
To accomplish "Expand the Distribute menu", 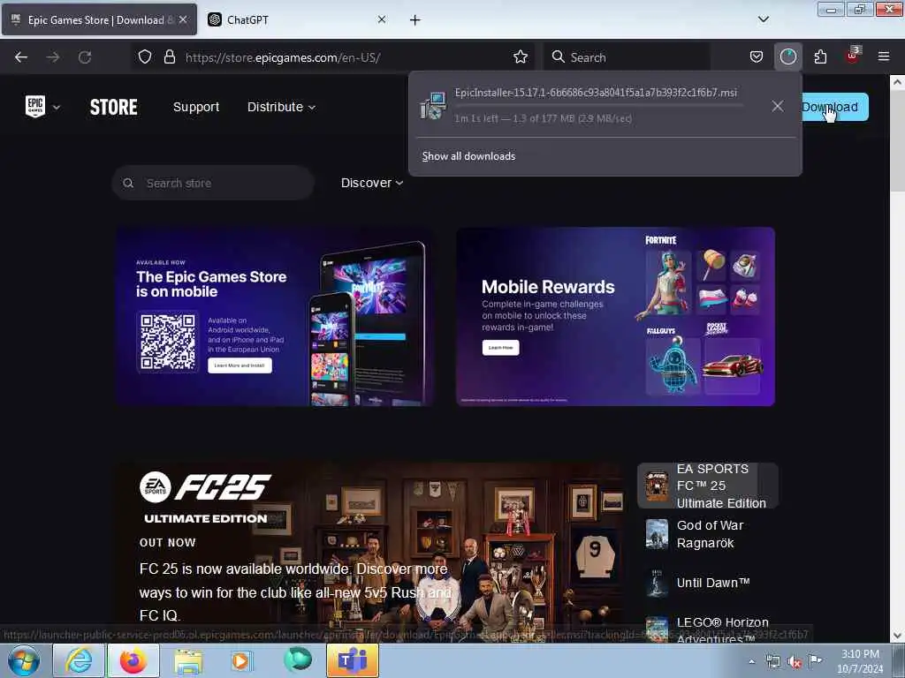I will coord(281,107).
